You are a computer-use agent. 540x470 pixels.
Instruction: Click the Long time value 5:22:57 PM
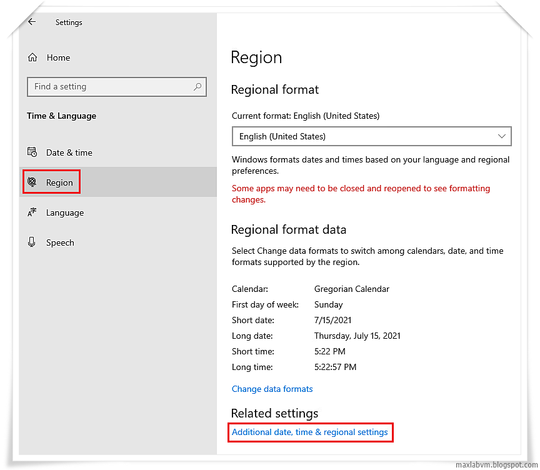point(335,367)
